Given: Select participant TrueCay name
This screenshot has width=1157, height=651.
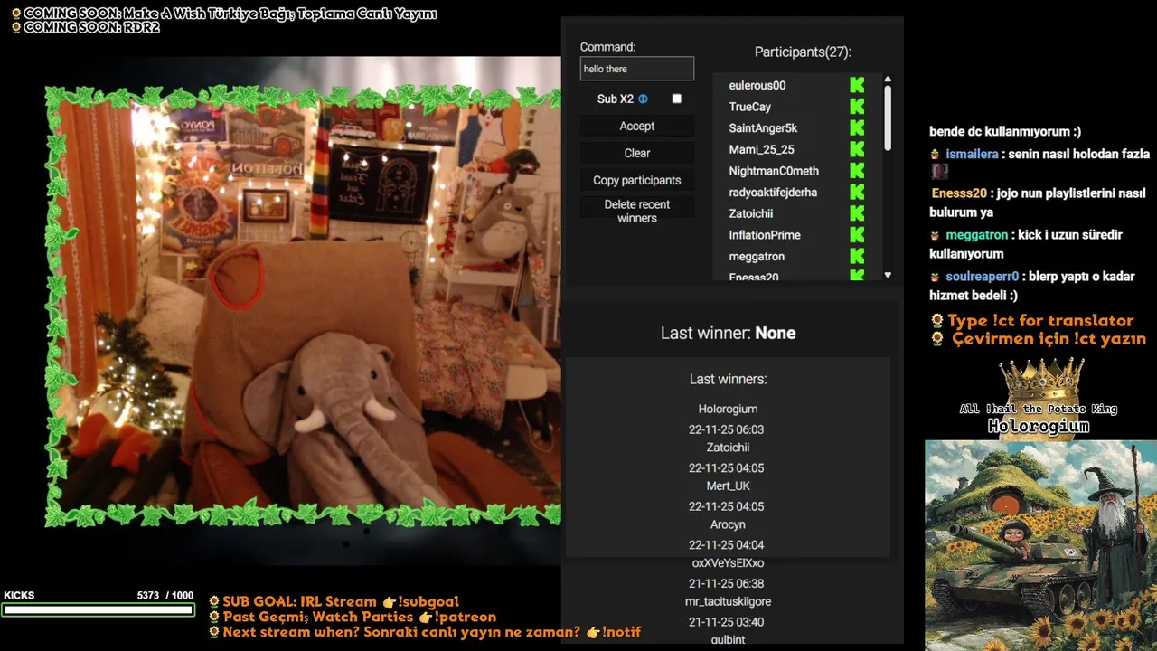Looking at the screenshot, I should [750, 107].
